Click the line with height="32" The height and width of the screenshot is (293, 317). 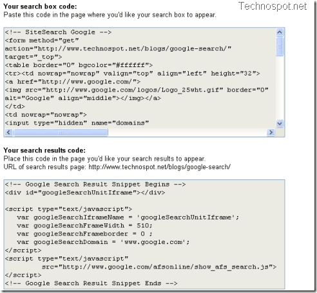pyautogui.click(x=132, y=74)
